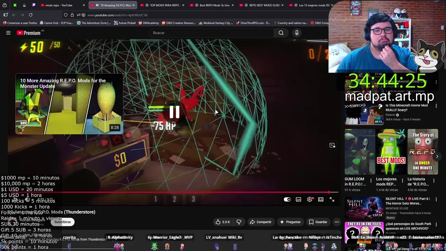Viewport: 446px width, 251px height.
Task: Open Firefox tab list button
Action: pos(5,5)
